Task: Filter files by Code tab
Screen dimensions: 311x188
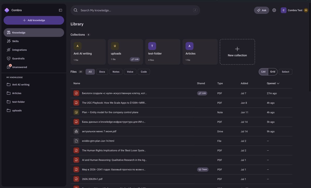Action: pos(144,72)
